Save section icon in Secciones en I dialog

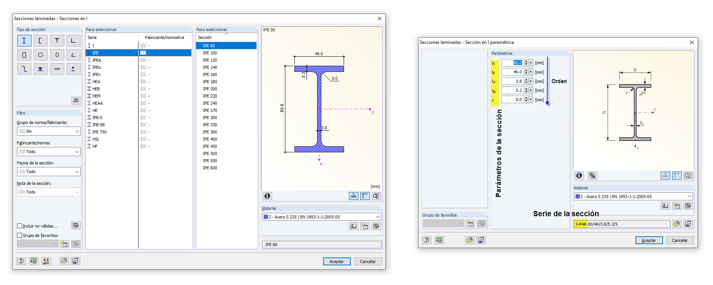click(x=75, y=261)
